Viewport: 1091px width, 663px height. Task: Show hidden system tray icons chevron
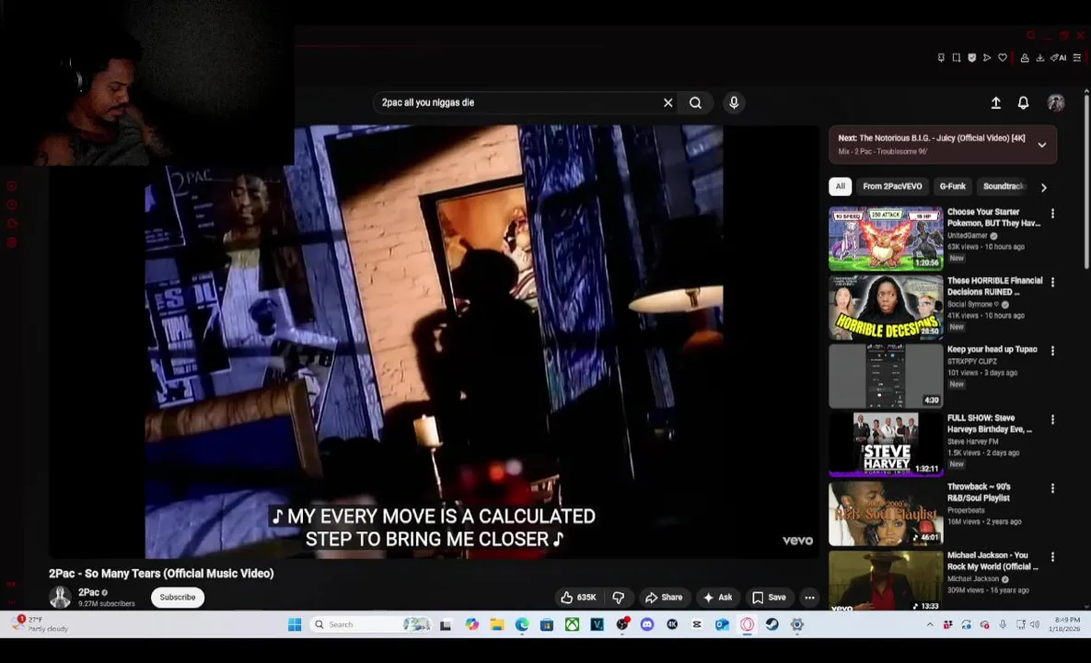pyautogui.click(x=930, y=624)
